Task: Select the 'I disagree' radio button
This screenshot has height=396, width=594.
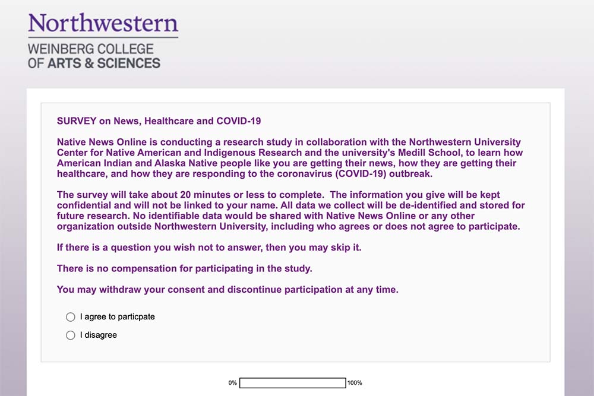Action: pos(71,335)
